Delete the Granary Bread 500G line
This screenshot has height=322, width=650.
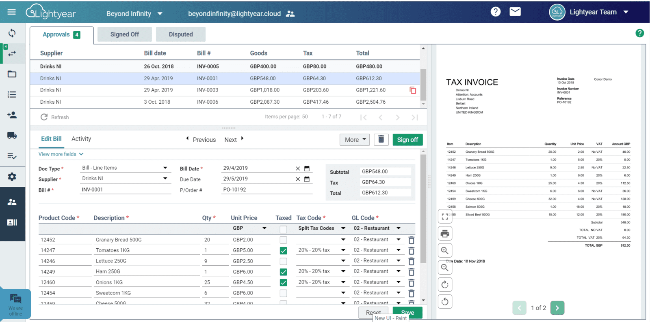point(411,240)
